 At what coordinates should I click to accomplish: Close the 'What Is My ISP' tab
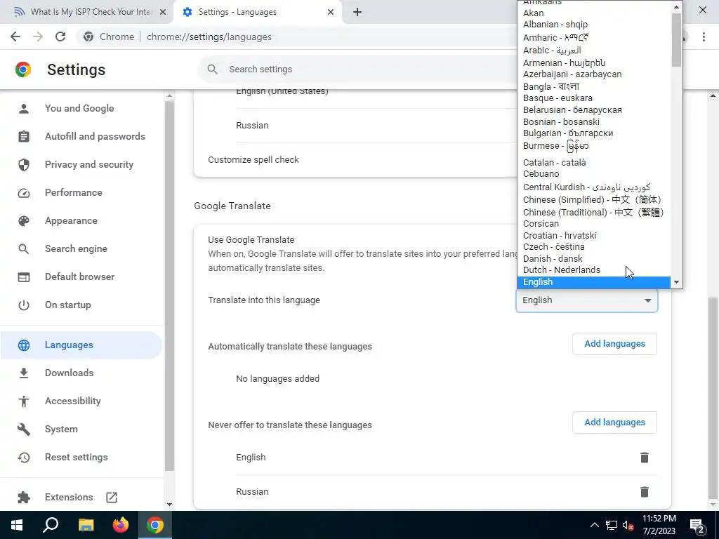[163, 12]
